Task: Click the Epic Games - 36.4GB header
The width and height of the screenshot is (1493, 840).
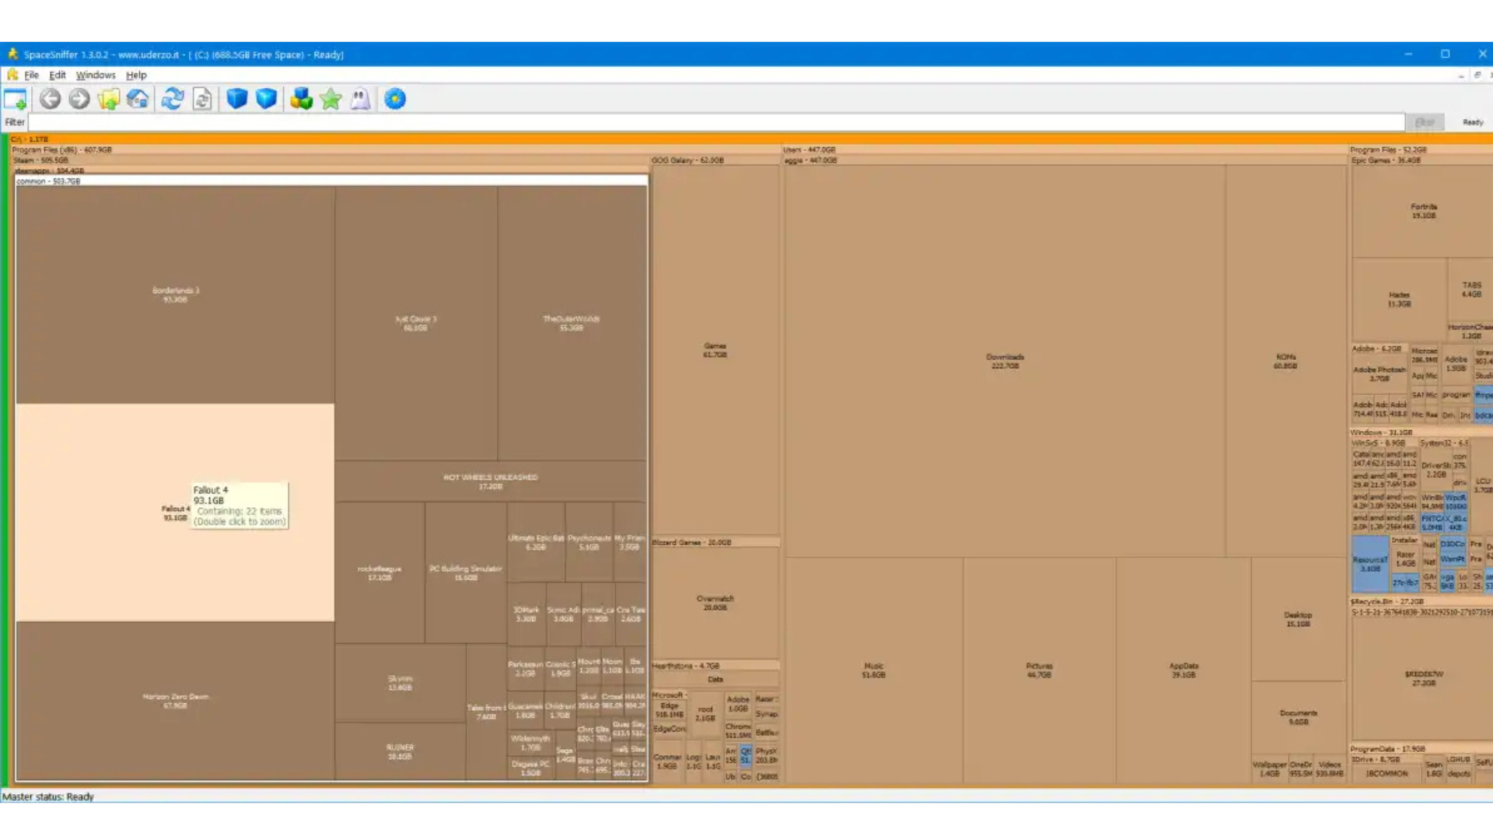Action: 1421,160
